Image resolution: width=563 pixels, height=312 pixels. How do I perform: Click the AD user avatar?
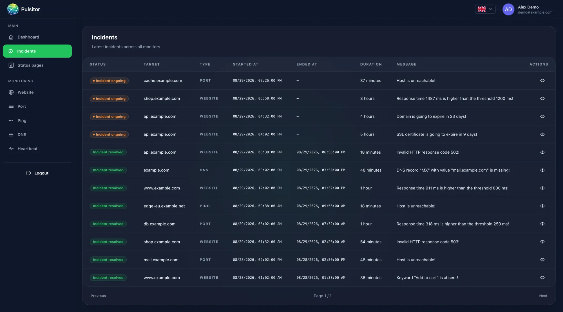click(x=508, y=9)
